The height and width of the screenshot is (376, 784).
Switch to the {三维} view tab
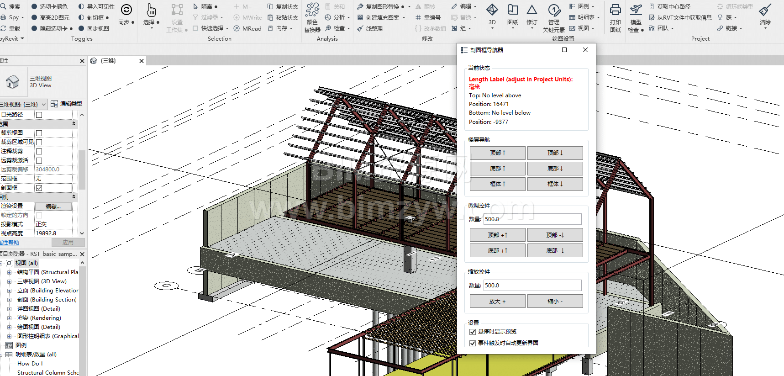pyautogui.click(x=109, y=61)
